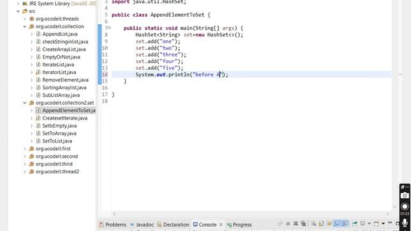Expand JRE System Library node

click(18, 3)
